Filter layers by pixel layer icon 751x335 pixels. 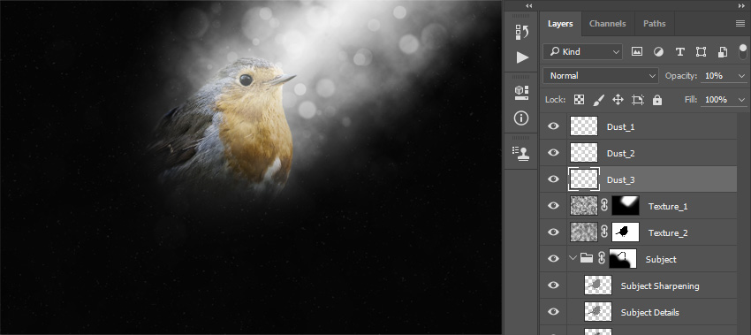pyautogui.click(x=636, y=52)
